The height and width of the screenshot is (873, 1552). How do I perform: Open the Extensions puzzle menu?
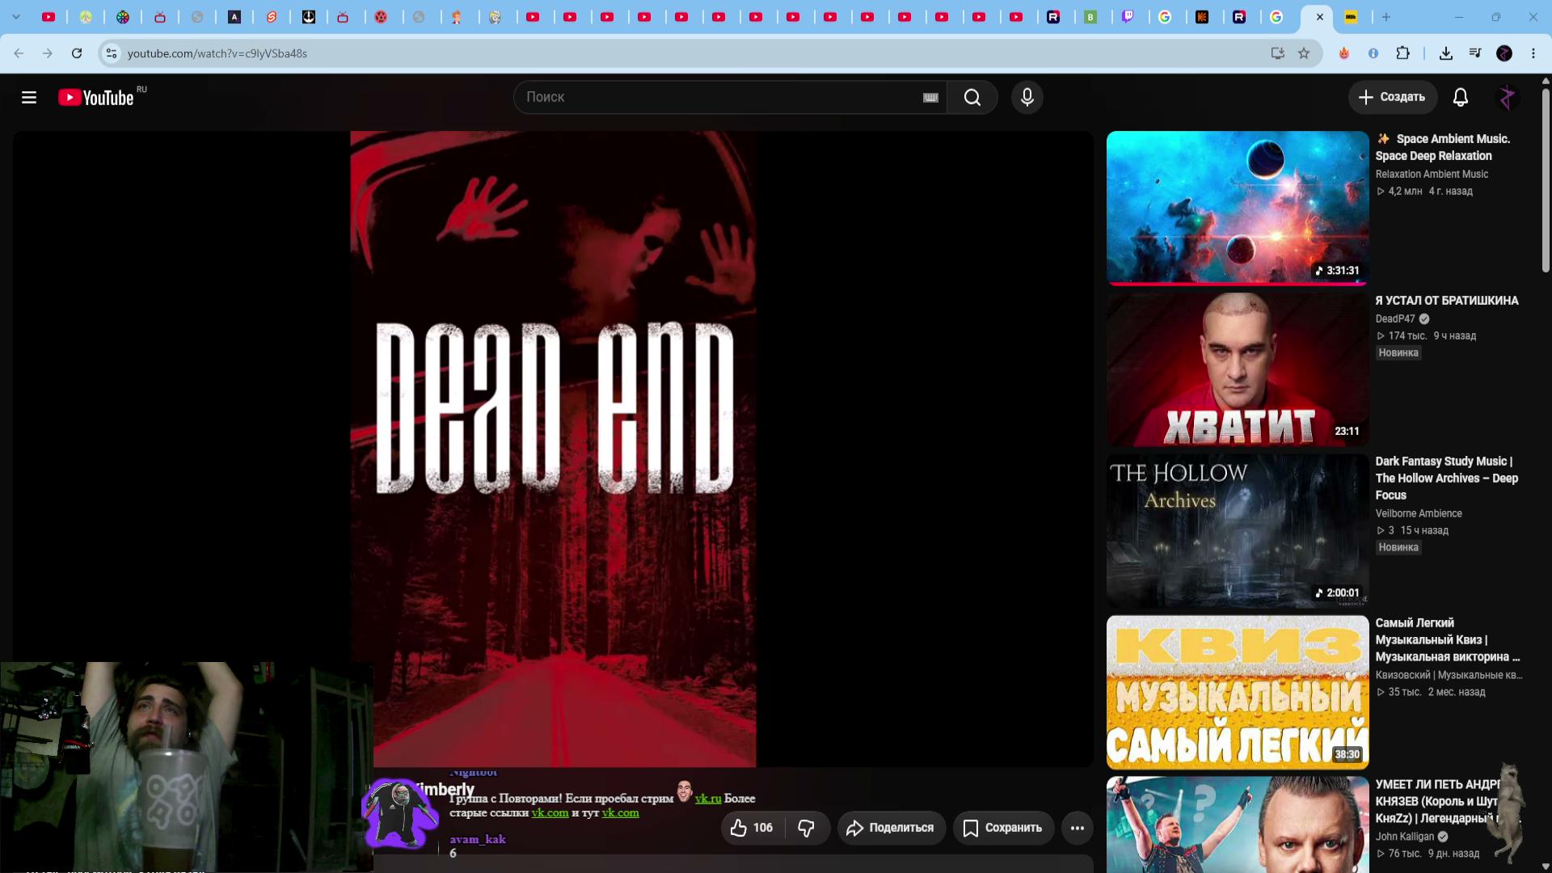click(1403, 53)
